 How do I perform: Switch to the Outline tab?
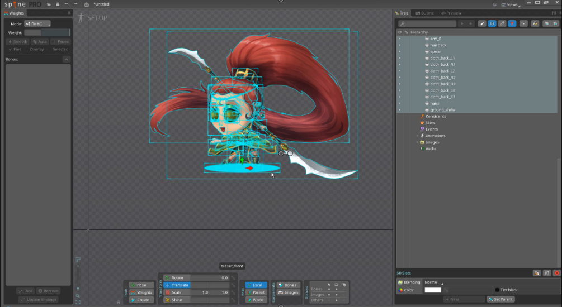(425, 13)
